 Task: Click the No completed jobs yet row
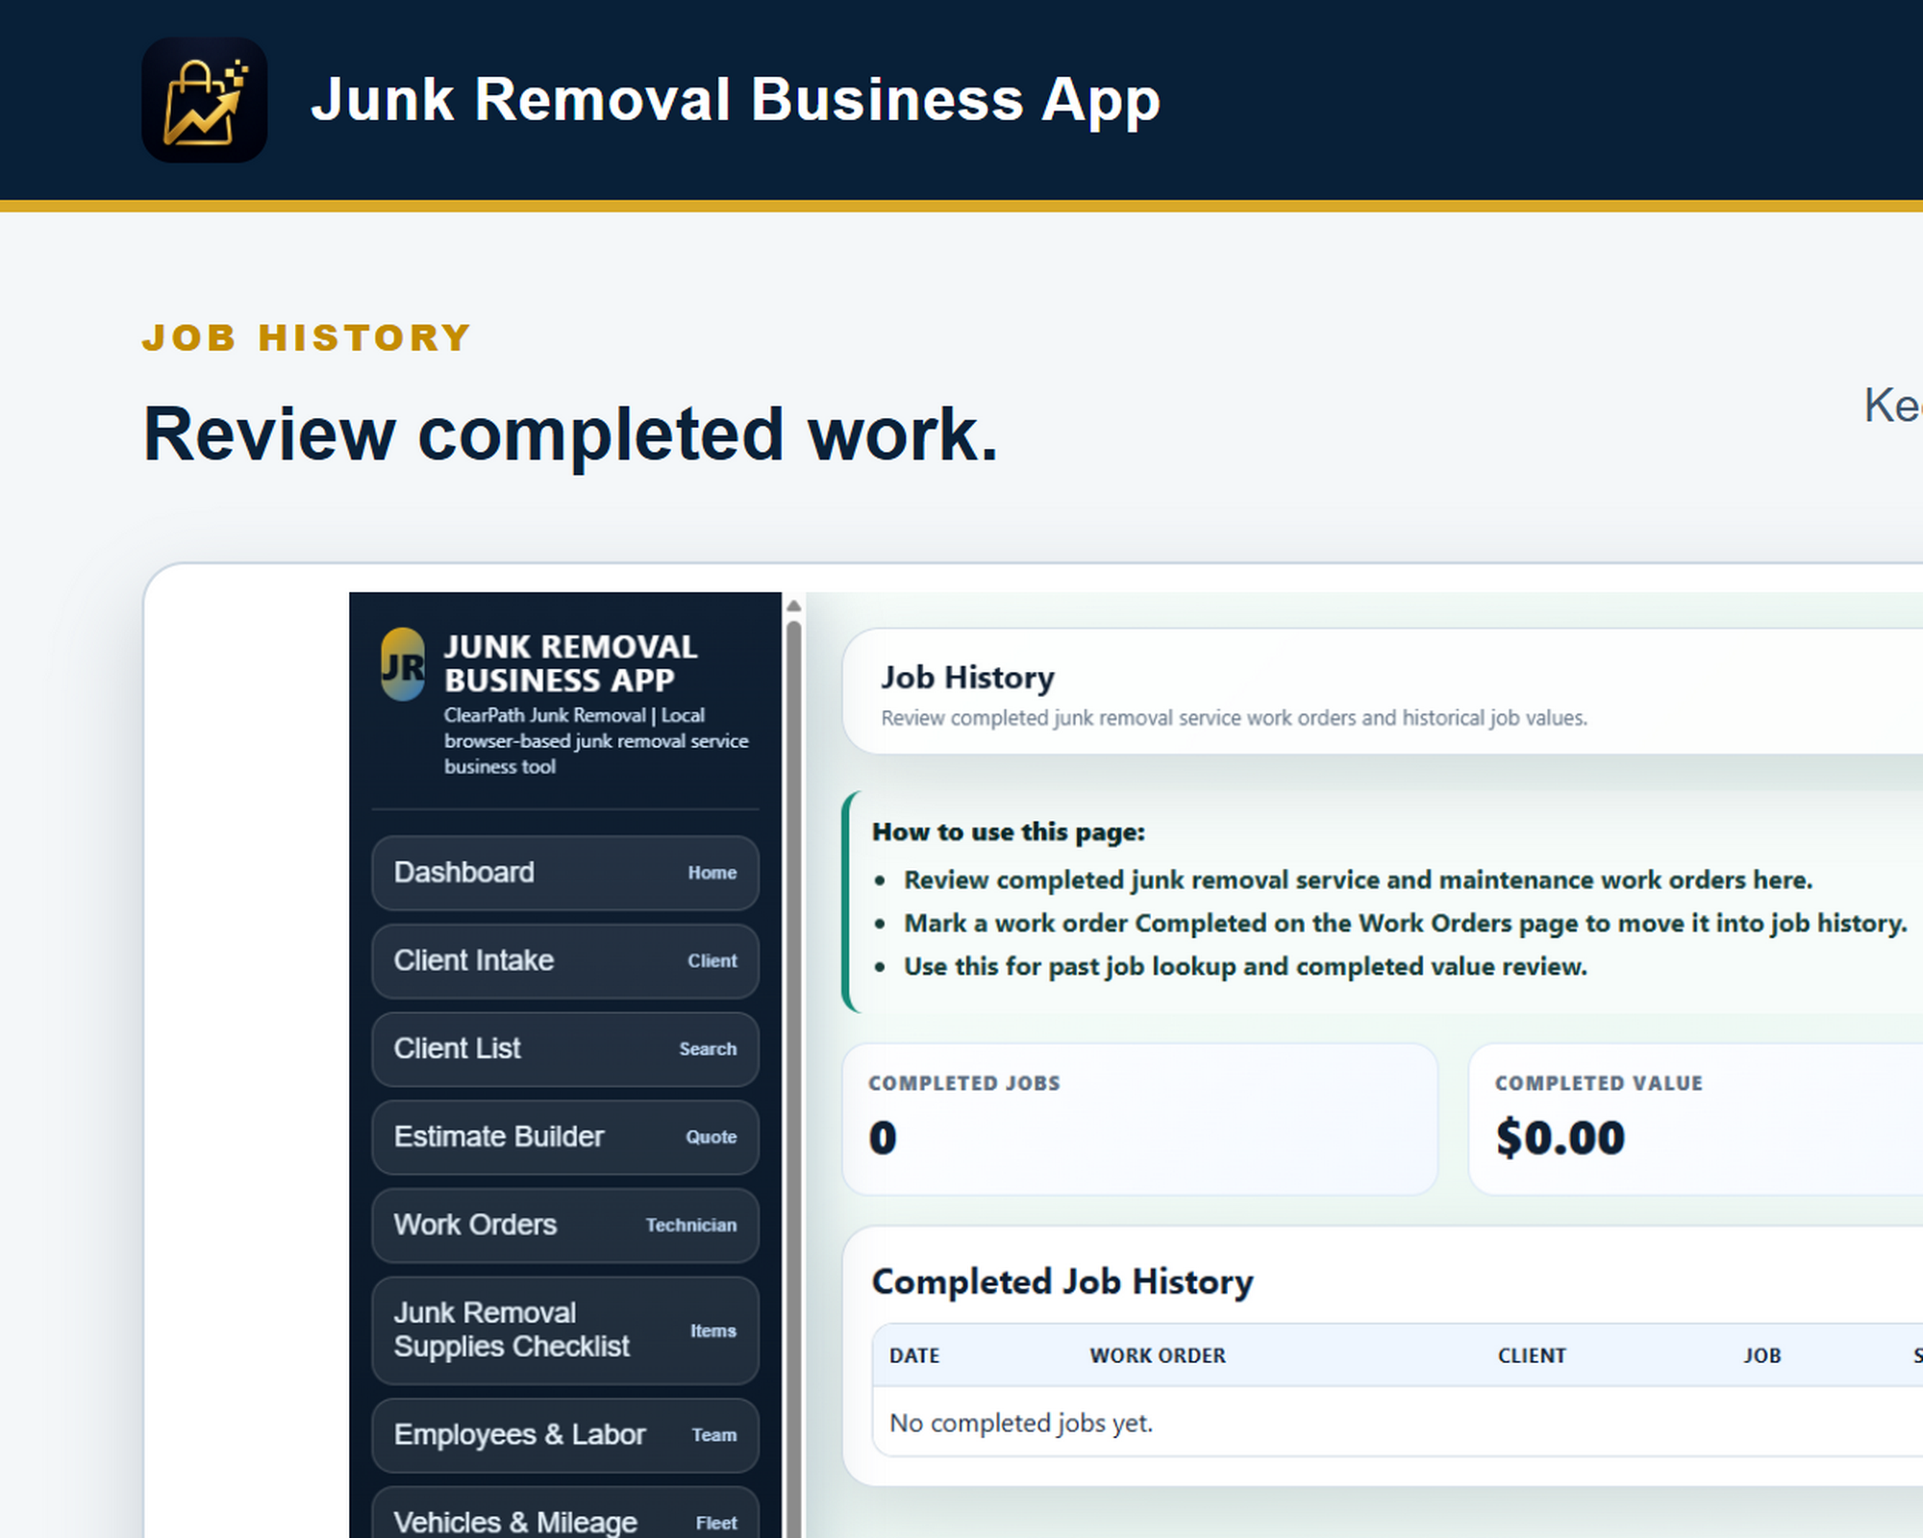pyautogui.click(x=1398, y=1422)
